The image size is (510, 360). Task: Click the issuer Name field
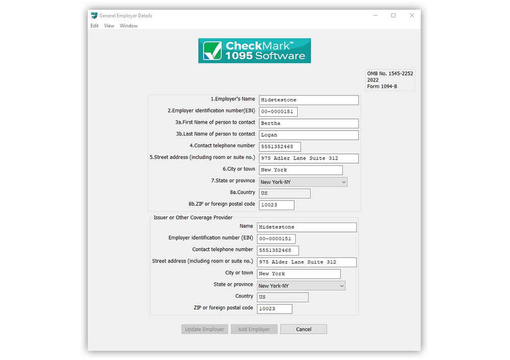[x=307, y=227]
